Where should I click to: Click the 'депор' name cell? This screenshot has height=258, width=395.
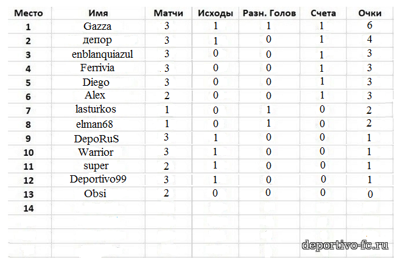[98, 40]
